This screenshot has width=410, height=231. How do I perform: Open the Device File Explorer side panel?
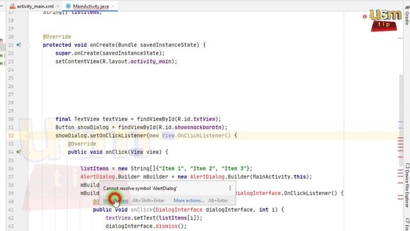coord(407,185)
